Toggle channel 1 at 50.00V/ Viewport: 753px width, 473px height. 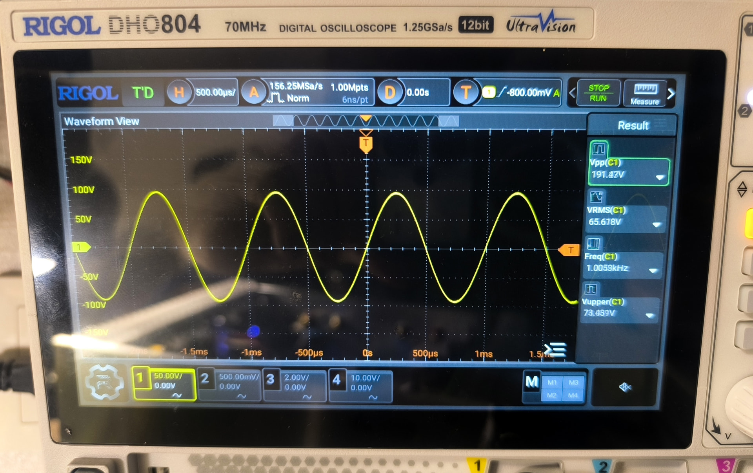click(164, 384)
